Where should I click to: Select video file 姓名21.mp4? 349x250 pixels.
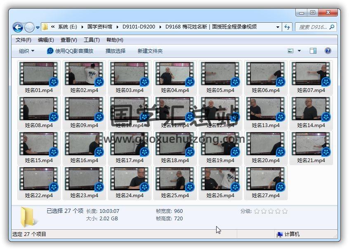click(311, 148)
